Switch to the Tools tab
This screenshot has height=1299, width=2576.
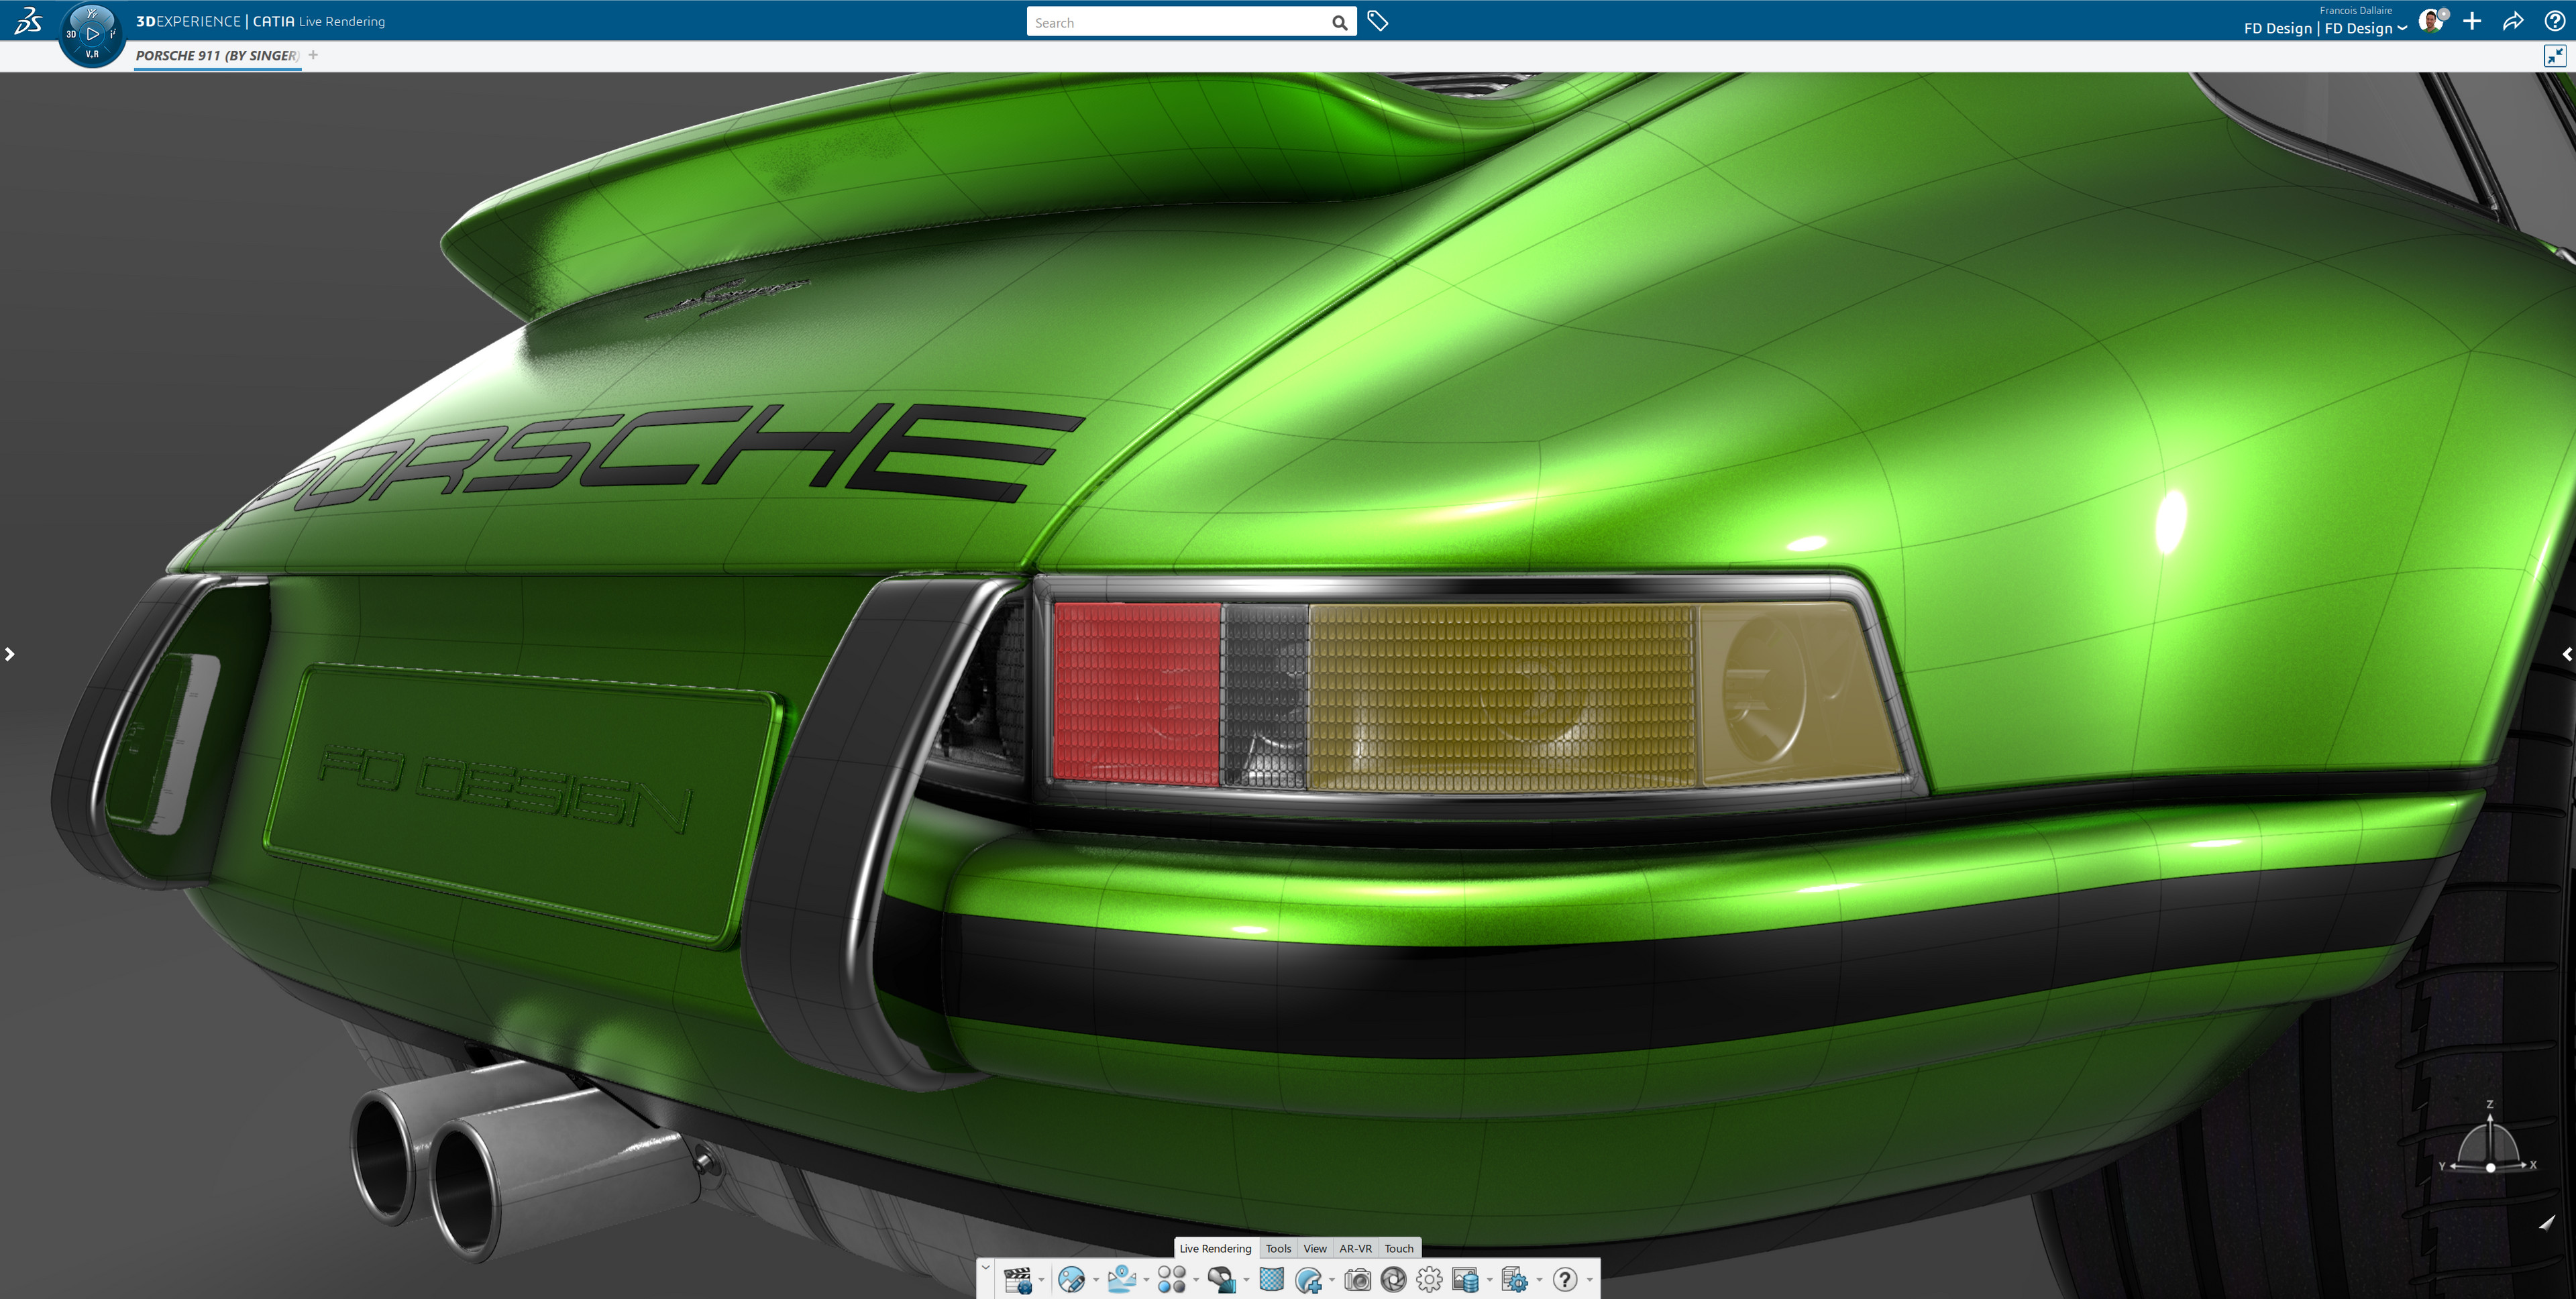[1278, 1248]
